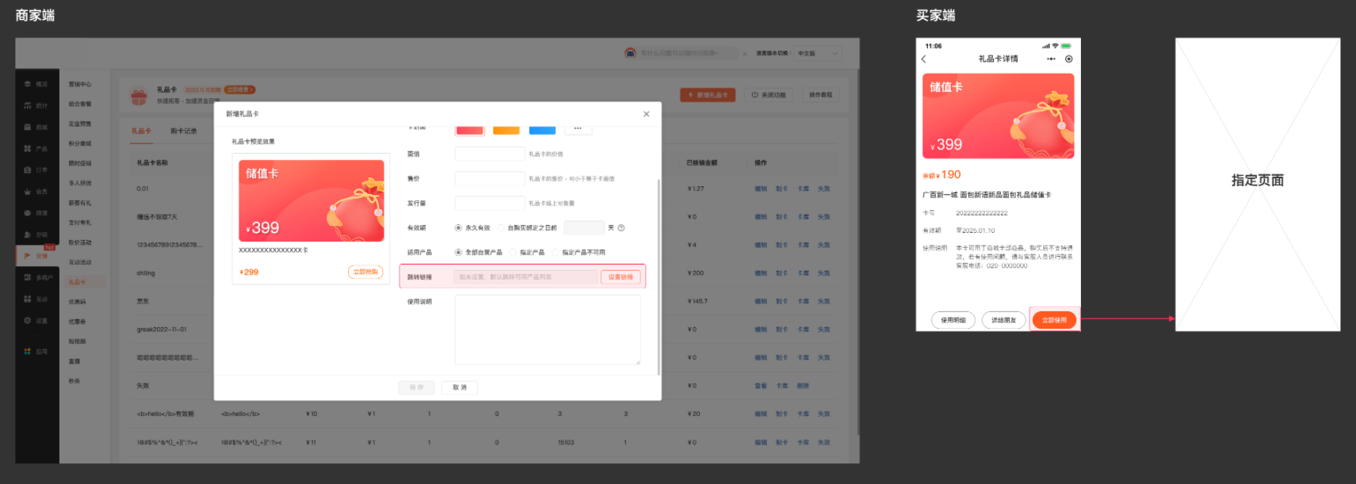The width and height of the screenshot is (1356, 484).
Task: Click the days input before 天
Action: coord(584,228)
